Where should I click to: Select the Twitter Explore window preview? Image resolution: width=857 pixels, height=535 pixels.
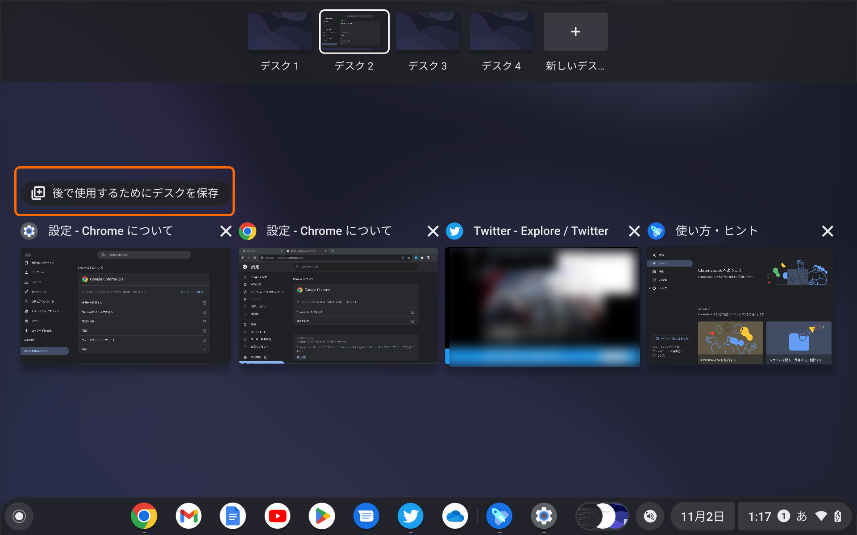pyautogui.click(x=542, y=307)
